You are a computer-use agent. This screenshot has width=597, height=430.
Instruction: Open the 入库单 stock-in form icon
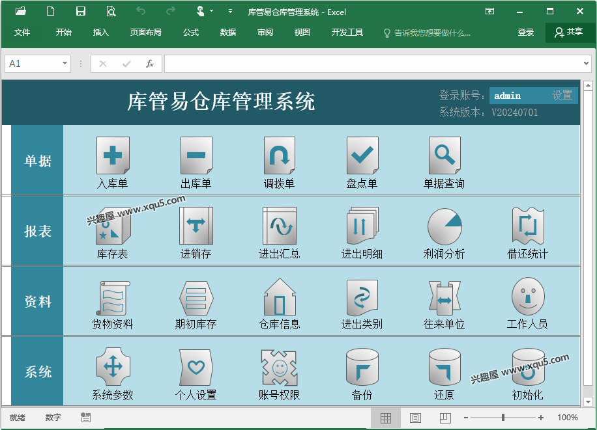pos(113,155)
